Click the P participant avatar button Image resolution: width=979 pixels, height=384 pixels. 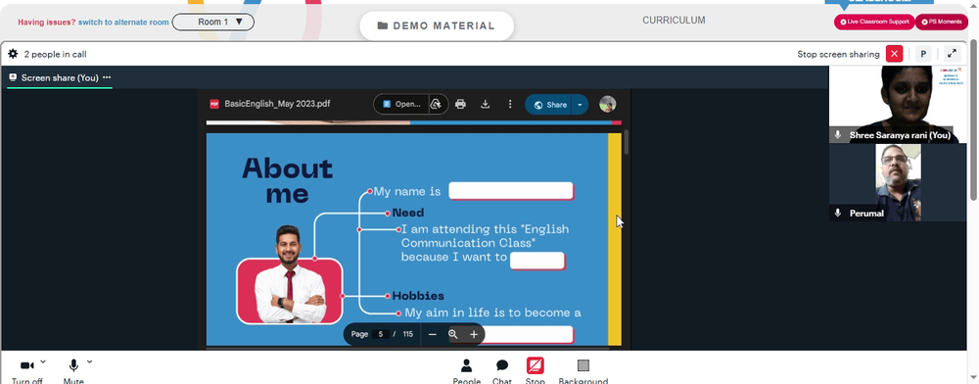coord(923,54)
